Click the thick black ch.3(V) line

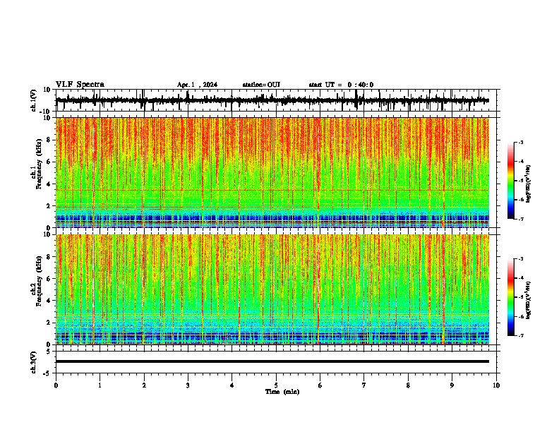tap(272, 361)
